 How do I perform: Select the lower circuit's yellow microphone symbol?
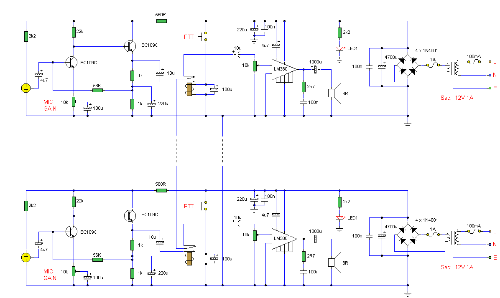tap(26, 257)
